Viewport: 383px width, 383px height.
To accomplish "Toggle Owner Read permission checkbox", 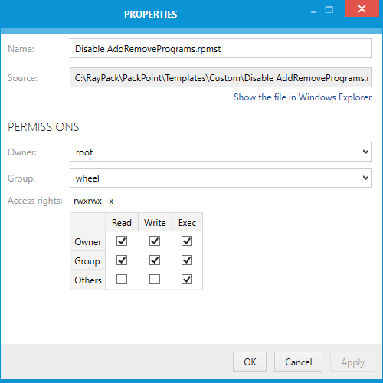I will pyautogui.click(x=122, y=241).
